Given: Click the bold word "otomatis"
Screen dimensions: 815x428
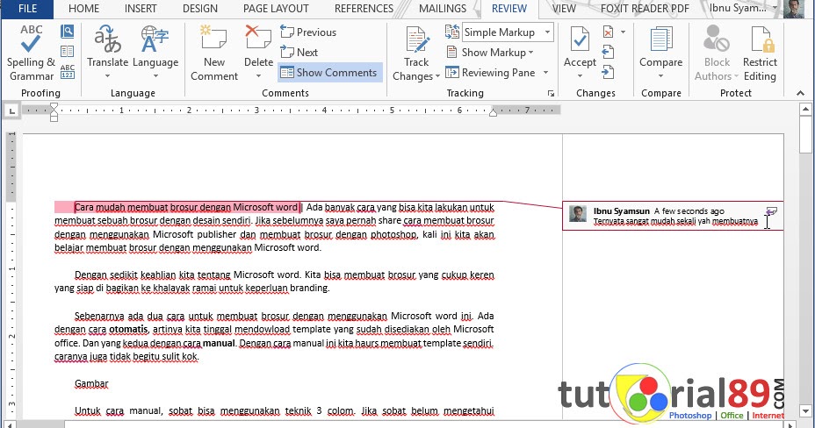Looking at the screenshot, I should (x=128, y=330).
